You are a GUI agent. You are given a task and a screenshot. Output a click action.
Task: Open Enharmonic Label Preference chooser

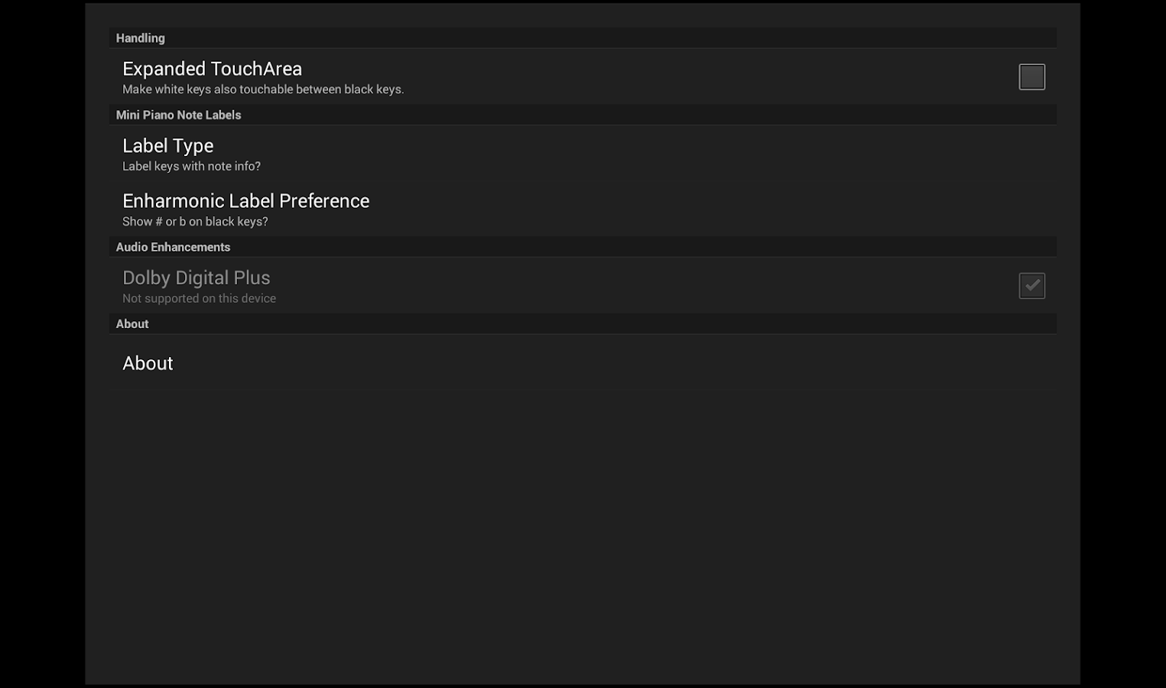pyautogui.click(x=245, y=201)
